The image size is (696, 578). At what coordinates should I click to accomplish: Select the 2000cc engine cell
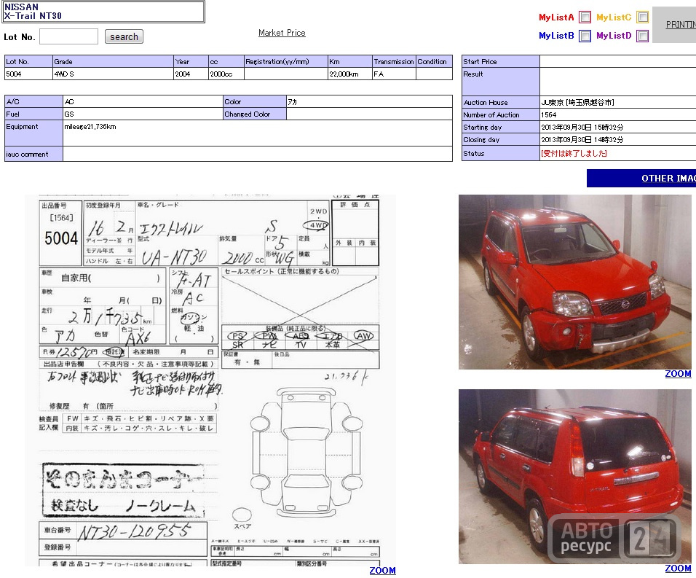pyautogui.click(x=226, y=74)
